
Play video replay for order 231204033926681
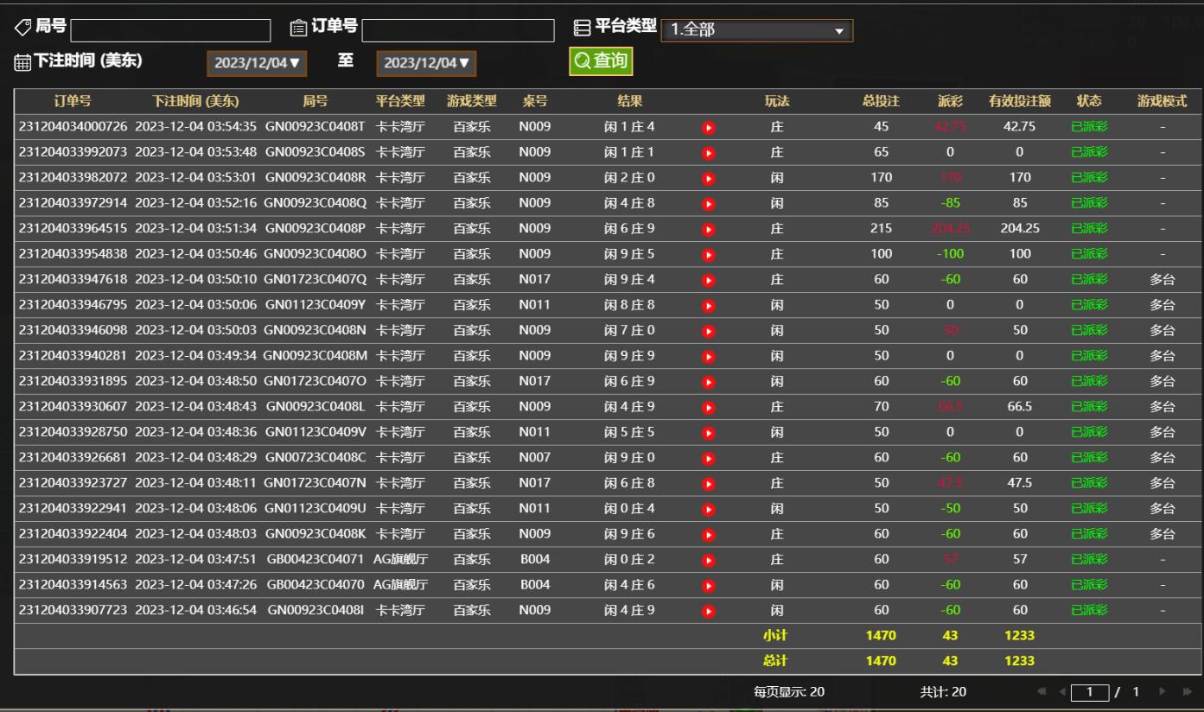pos(709,458)
